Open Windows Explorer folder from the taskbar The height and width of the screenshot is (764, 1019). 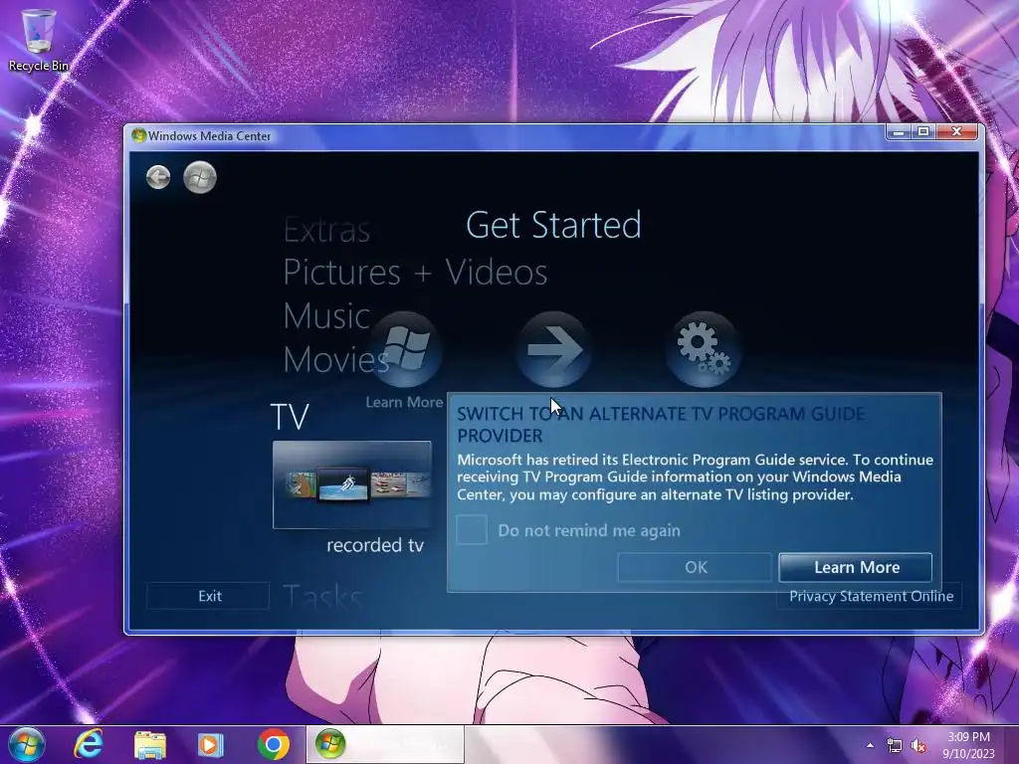(150, 744)
